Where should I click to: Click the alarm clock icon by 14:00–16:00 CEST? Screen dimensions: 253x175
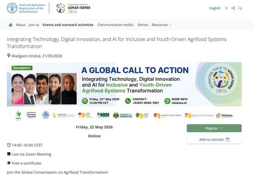[x=9, y=145]
